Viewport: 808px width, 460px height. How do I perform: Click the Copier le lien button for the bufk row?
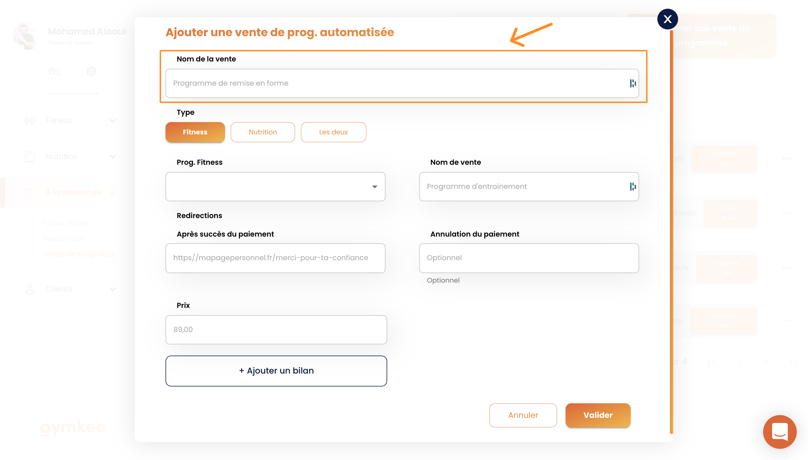[x=726, y=268]
